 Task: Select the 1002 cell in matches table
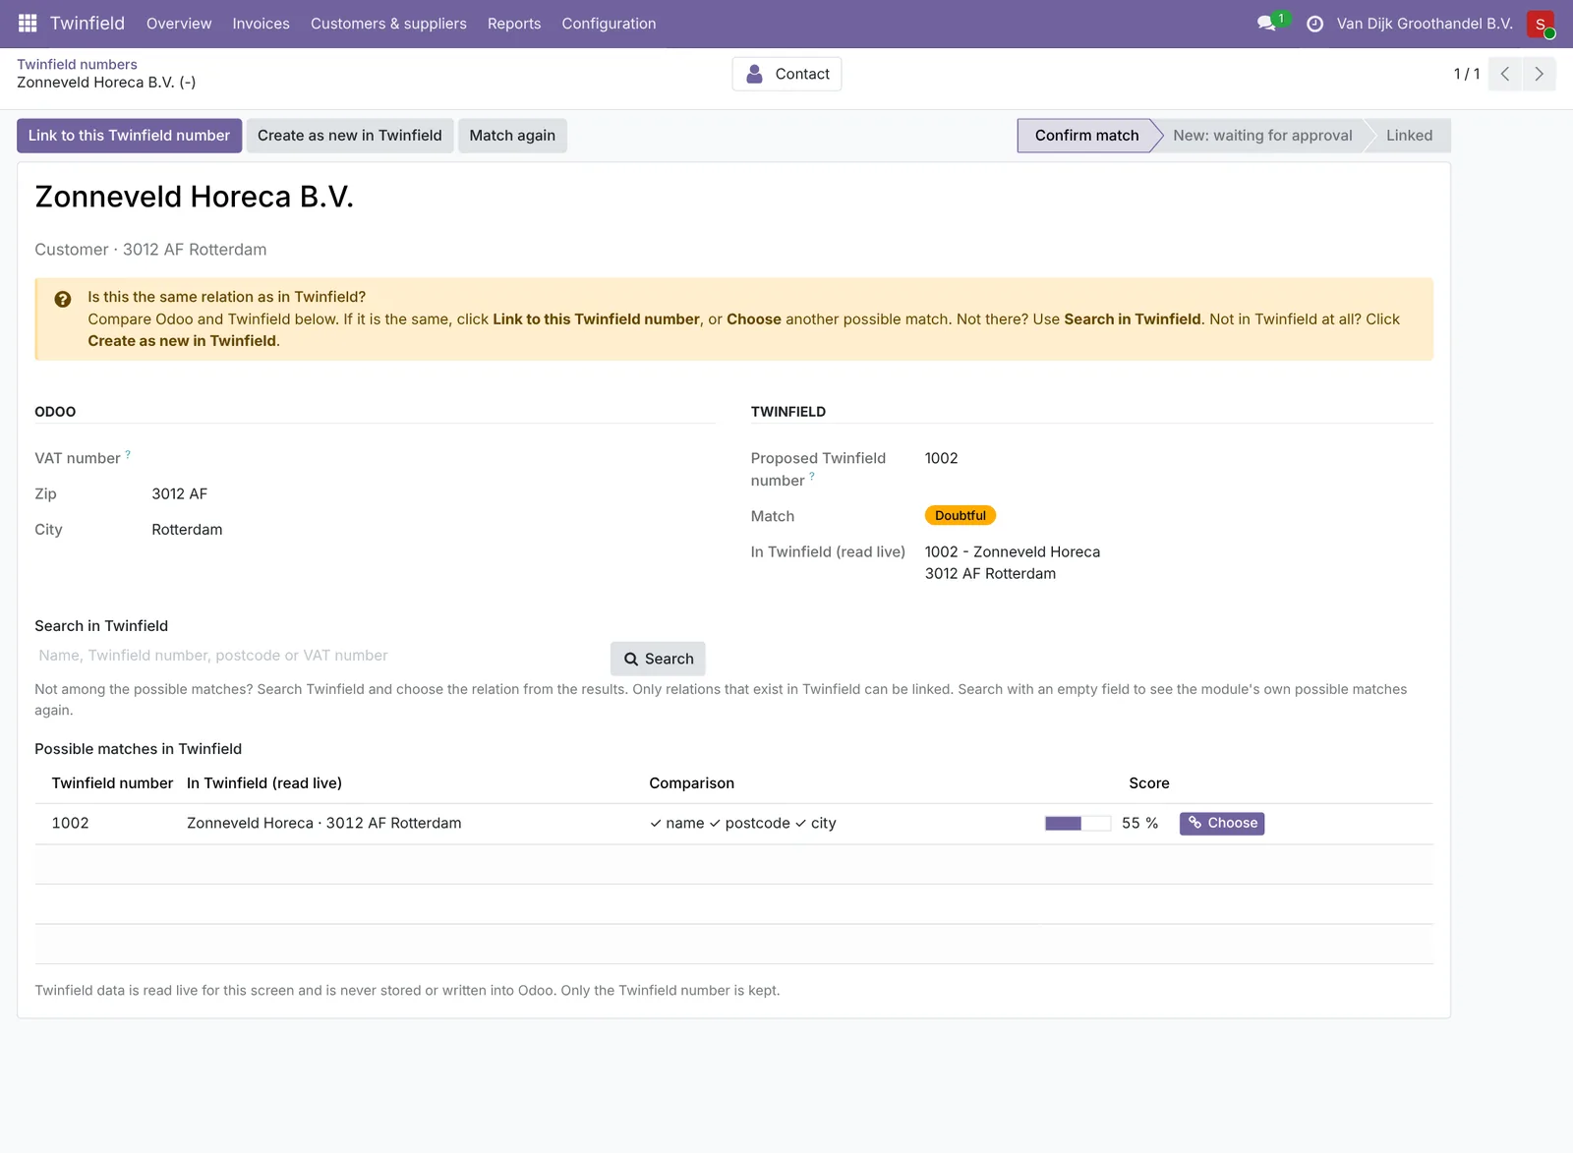tap(70, 823)
